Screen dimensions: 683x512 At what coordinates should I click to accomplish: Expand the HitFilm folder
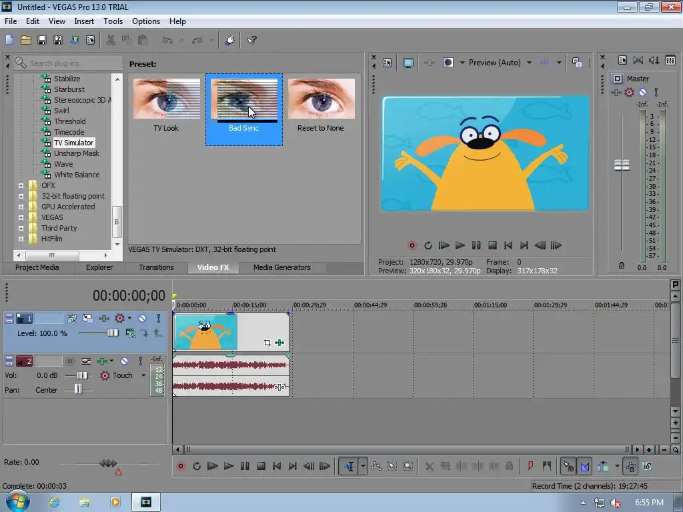coord(21,239)
